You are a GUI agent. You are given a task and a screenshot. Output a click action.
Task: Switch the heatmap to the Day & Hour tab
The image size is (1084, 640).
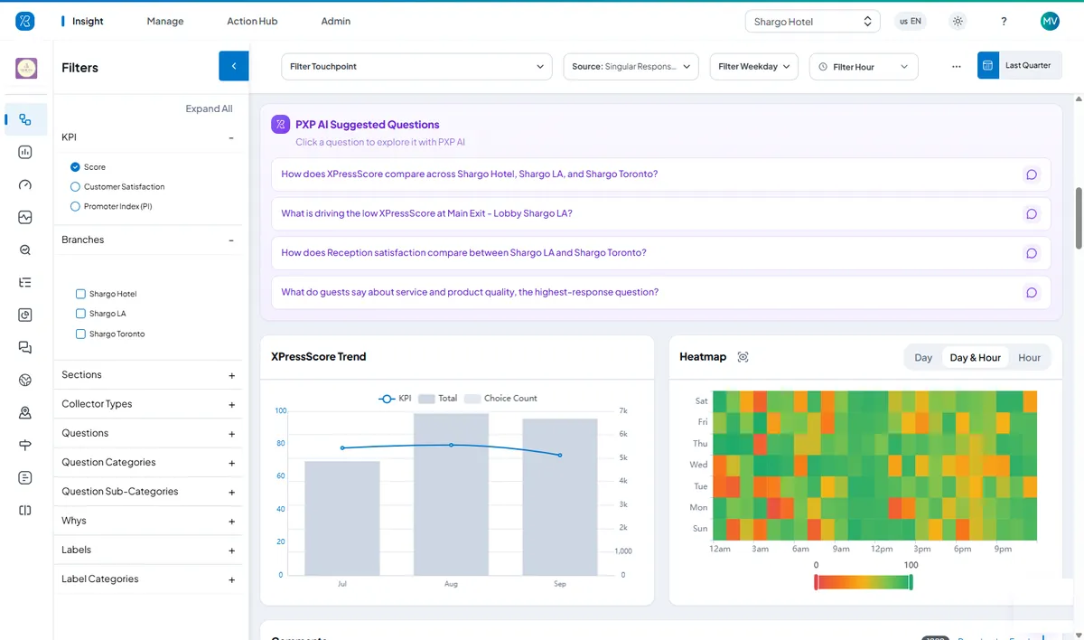tap(976, 357)
